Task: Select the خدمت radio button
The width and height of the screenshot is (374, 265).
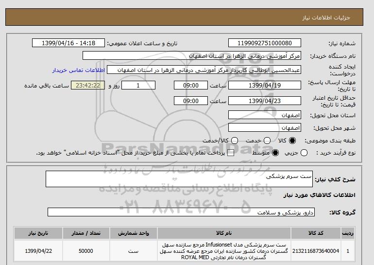Action: [267, 141]
